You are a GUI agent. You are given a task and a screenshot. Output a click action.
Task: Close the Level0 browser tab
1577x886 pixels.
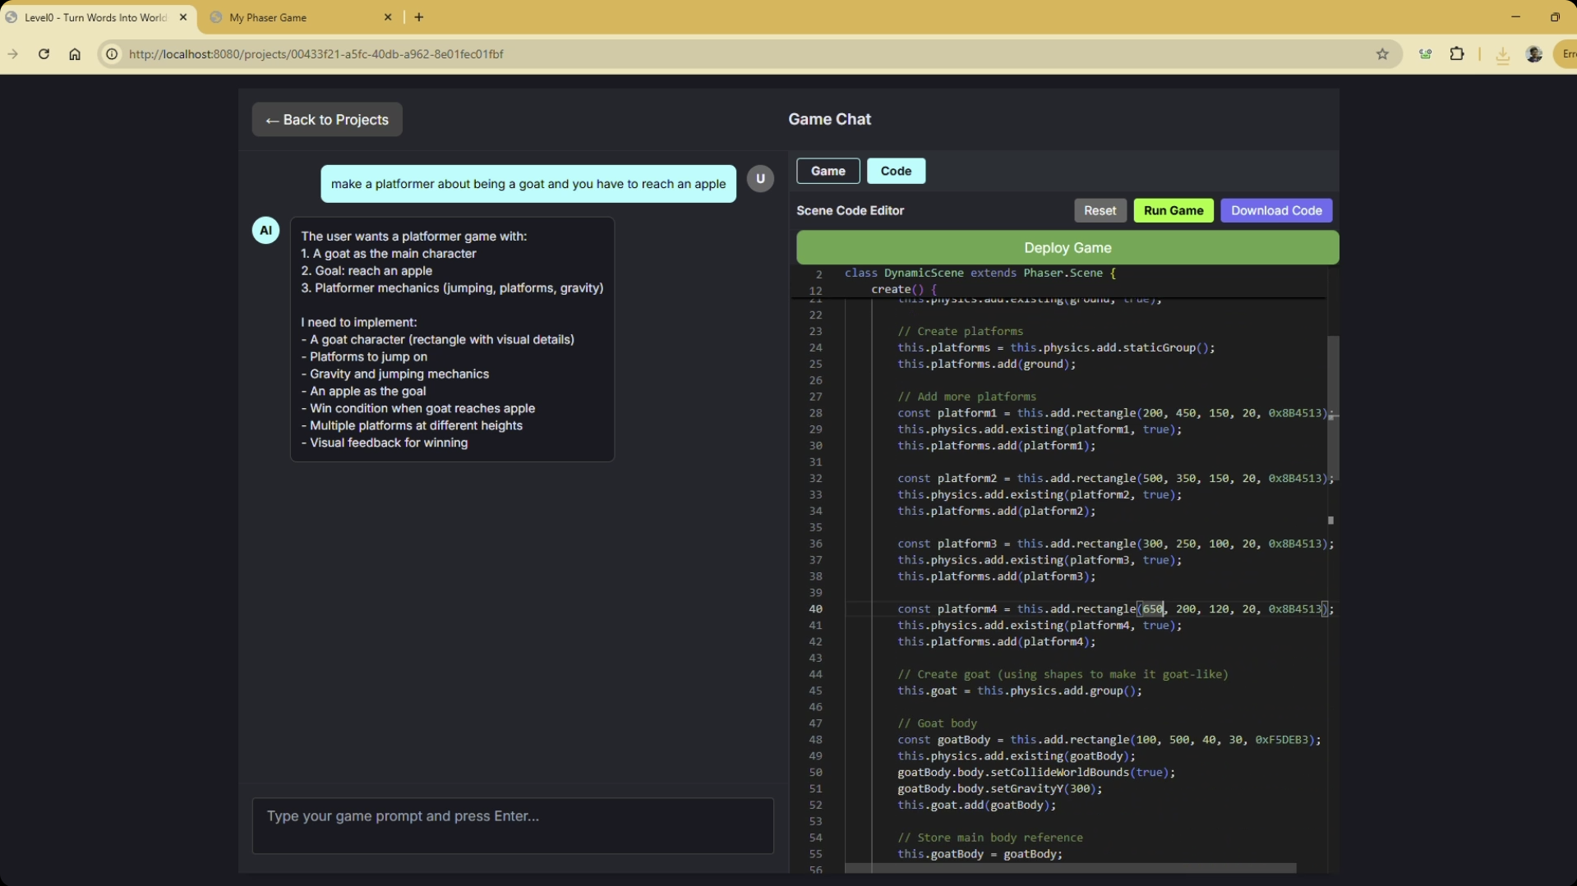pyautogui.click(x=182, y=17)
